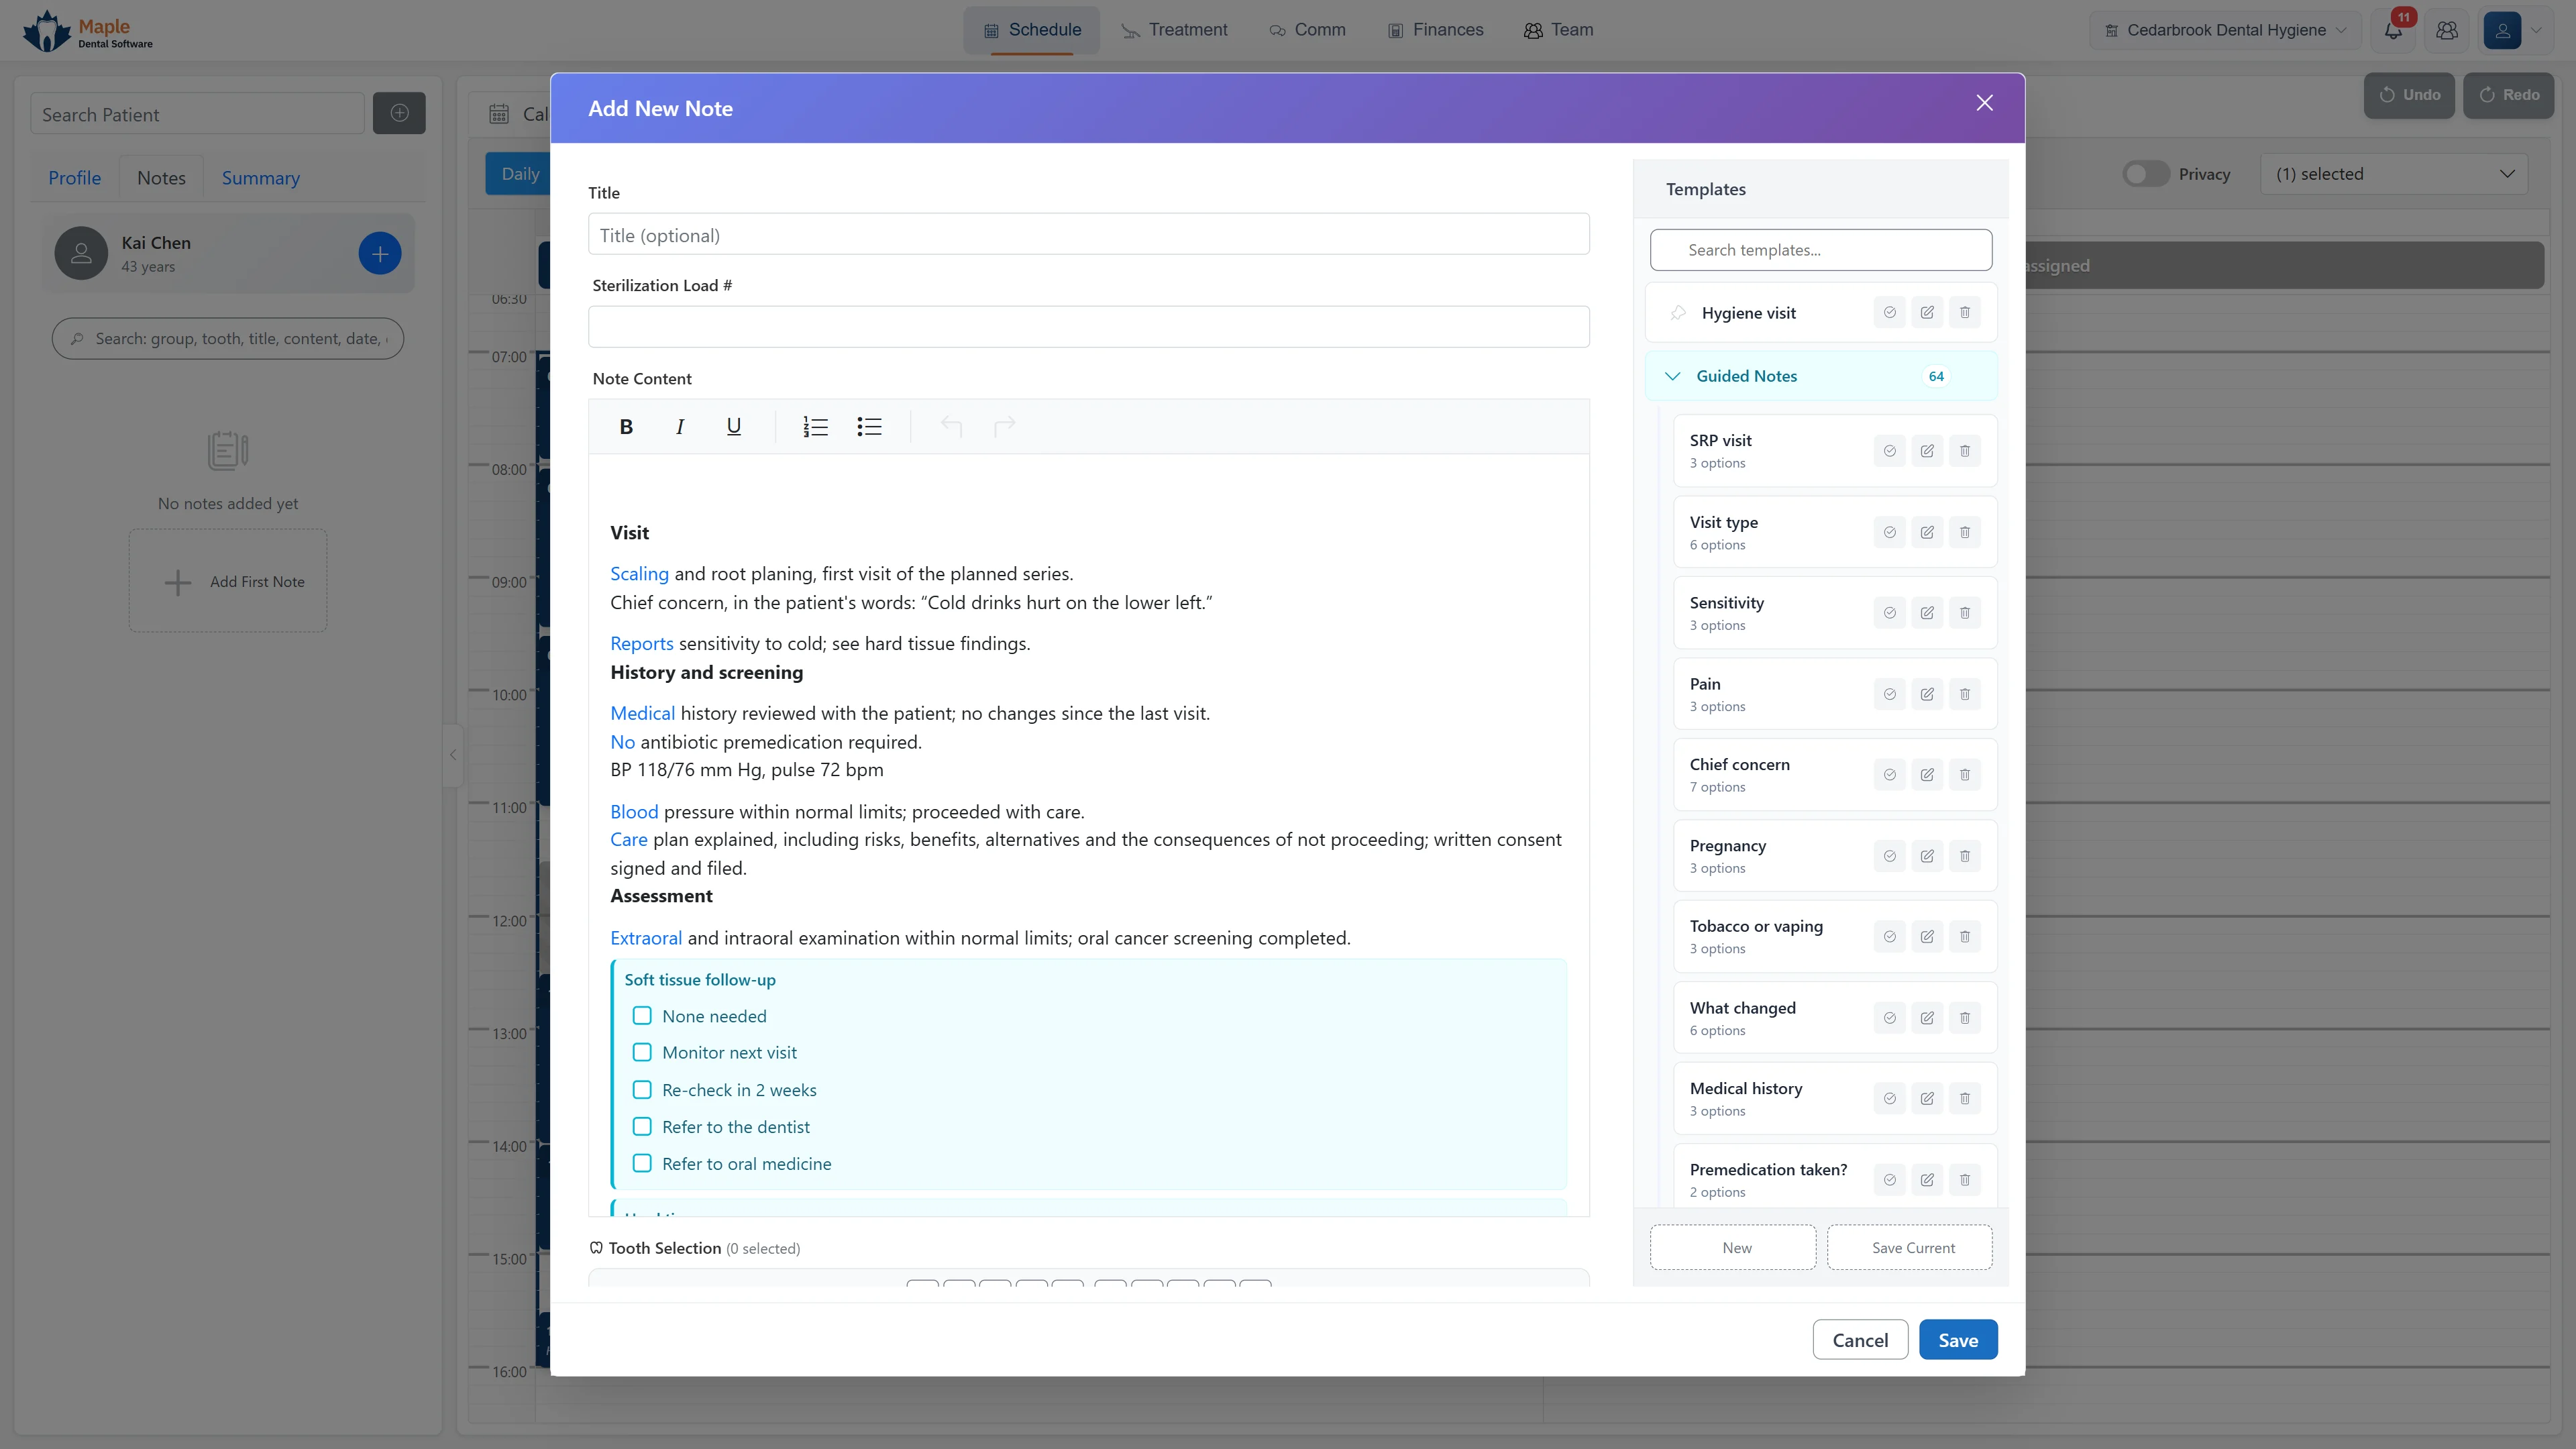This screenshot has width=2576, height=1449.
Task: Apply italic formatting in note editor
Action: coord(680,427)
